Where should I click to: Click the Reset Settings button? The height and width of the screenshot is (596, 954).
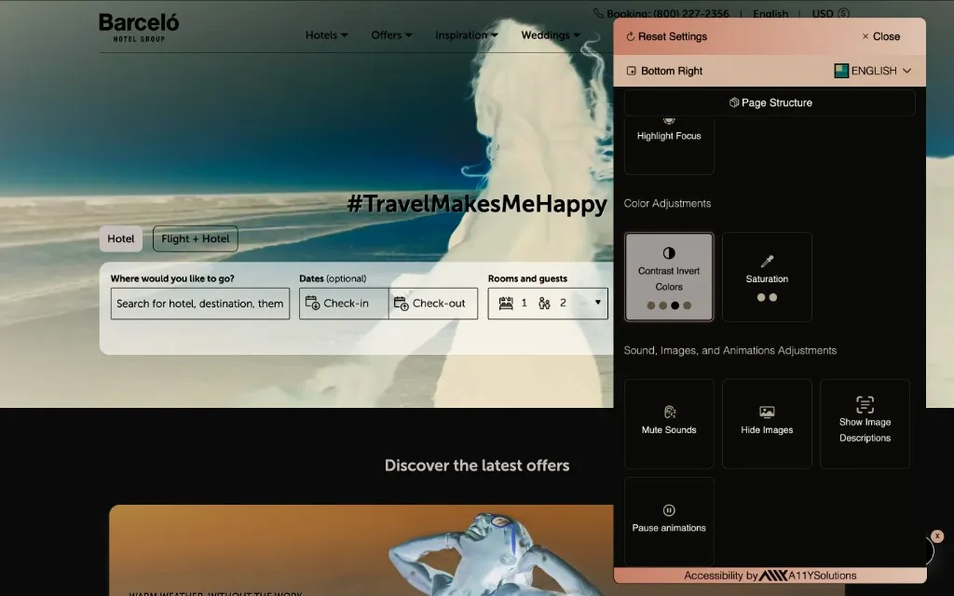coord(667,36)
